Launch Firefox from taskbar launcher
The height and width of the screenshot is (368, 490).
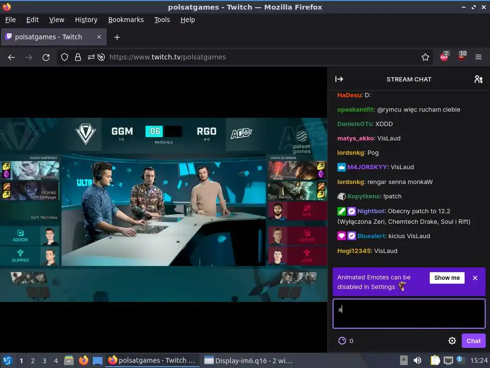[83, 360]
